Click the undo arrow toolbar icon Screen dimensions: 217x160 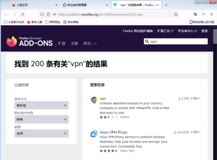(203, 14)
